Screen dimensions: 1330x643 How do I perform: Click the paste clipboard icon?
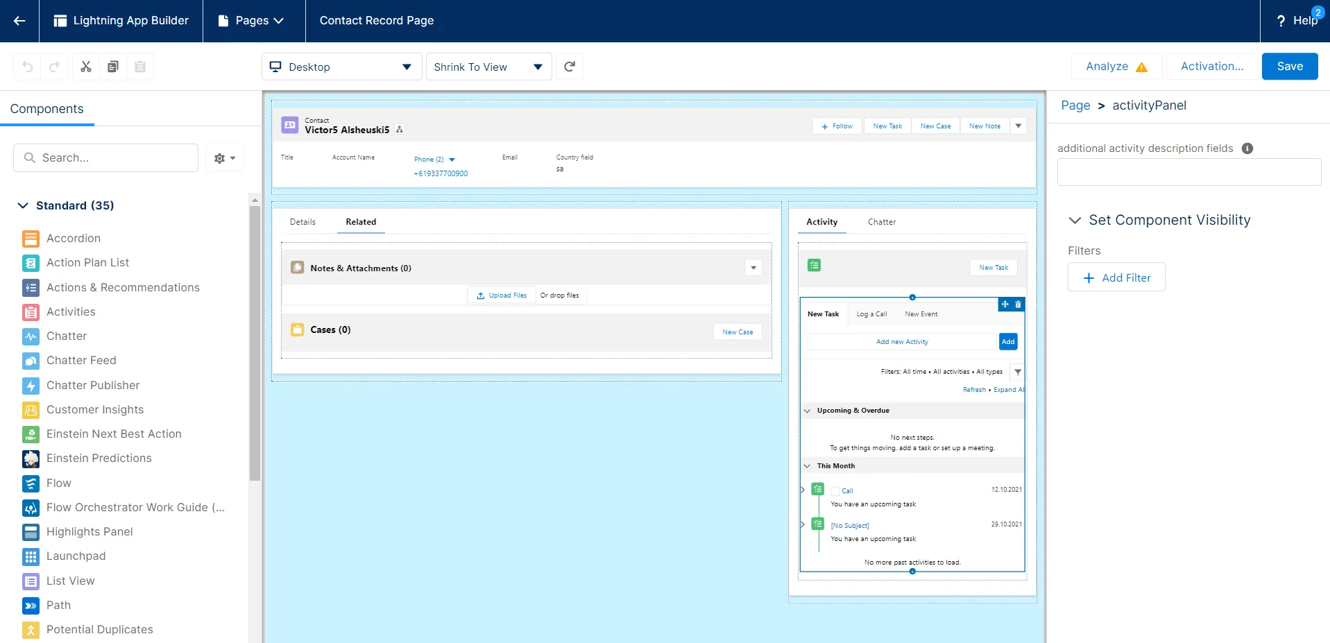[140, 66]
